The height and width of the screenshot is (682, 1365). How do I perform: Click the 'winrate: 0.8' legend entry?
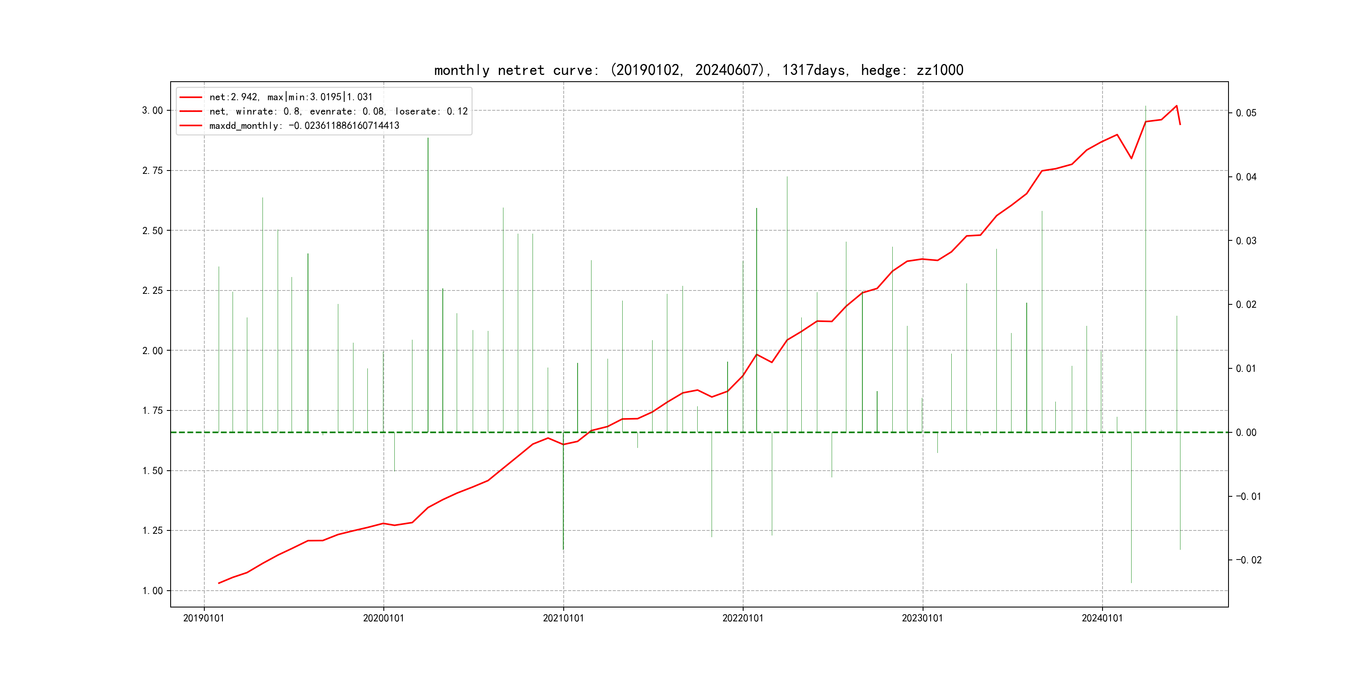pos(339,111)
